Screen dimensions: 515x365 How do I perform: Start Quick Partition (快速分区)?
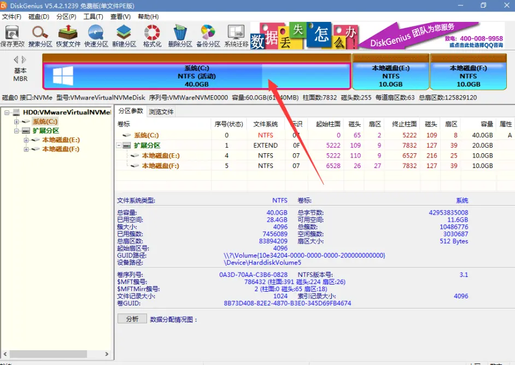pos(96,36)
